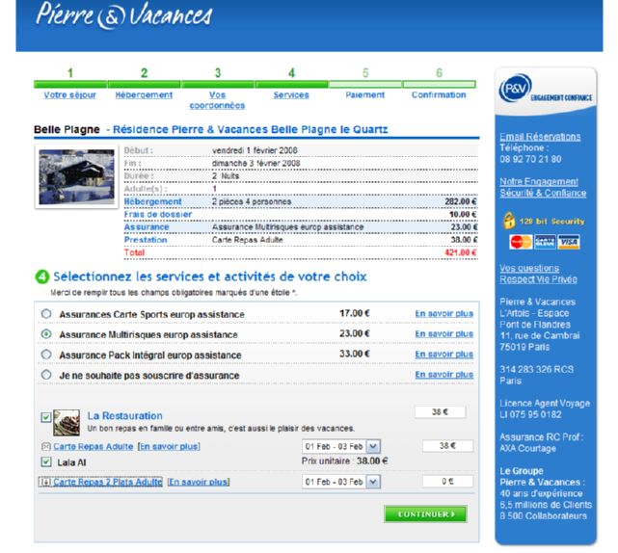Click the Résidence Belle Plagne le Quartz title
Screen dimensions: 618x553
251,130
